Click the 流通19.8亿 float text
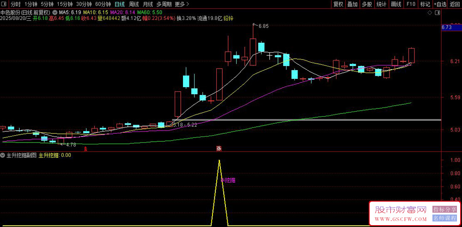Viewport: 462px width, 227px height. [x=209, y=18]
